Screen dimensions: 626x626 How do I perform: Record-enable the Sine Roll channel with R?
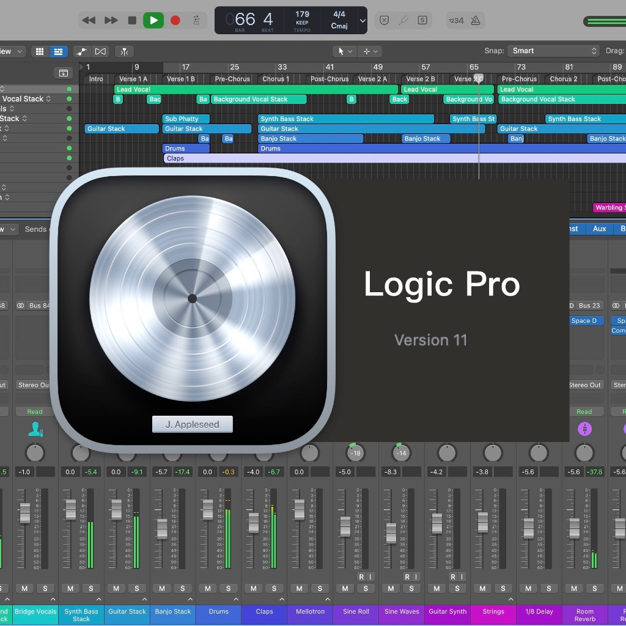(361, 577)
